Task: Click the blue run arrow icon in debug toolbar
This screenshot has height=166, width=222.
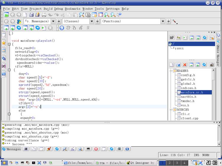Action: tap(61, 28)
